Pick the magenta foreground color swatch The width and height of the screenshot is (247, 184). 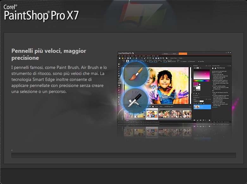coord(196,84)
